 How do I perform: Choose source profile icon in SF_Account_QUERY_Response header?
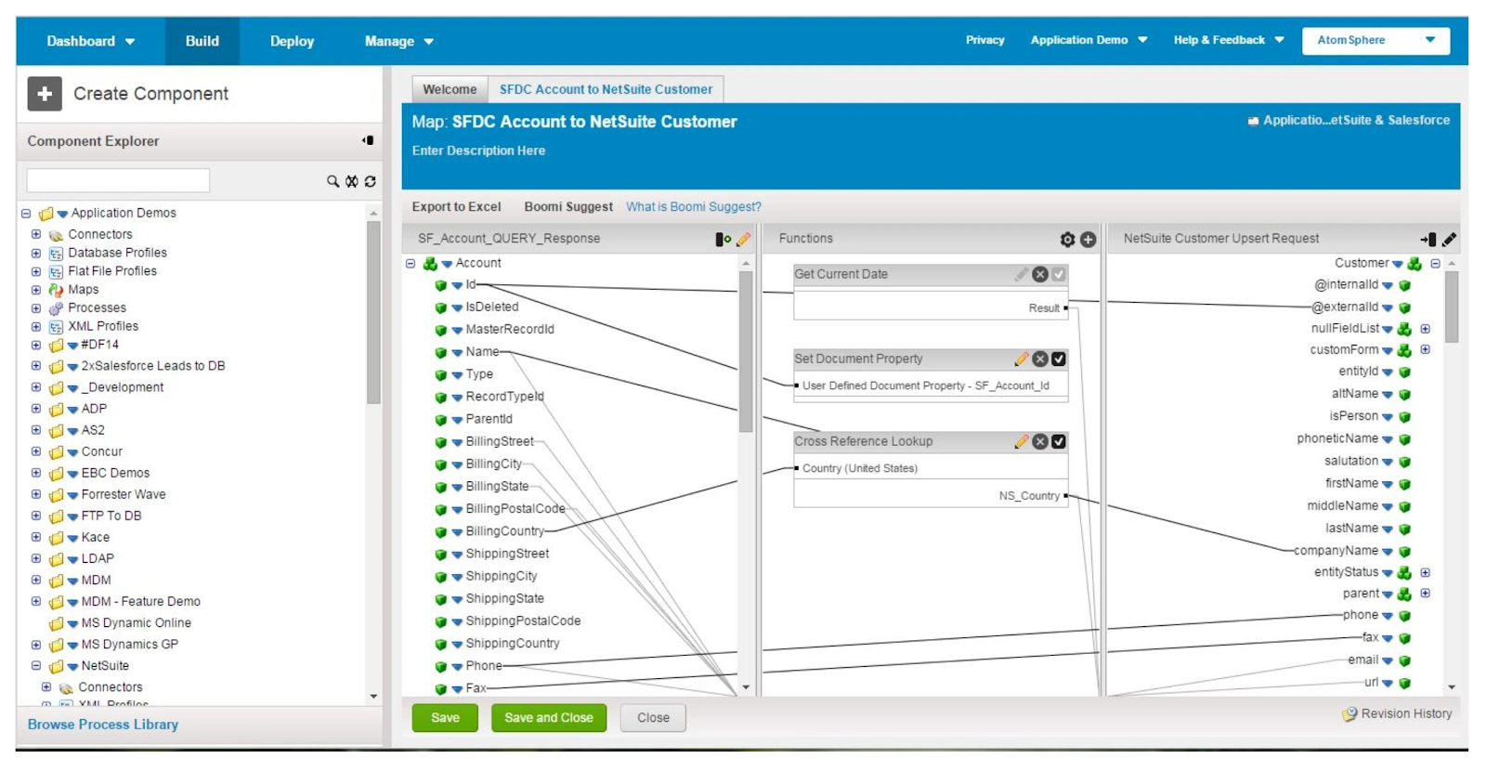tap(723, 239)
